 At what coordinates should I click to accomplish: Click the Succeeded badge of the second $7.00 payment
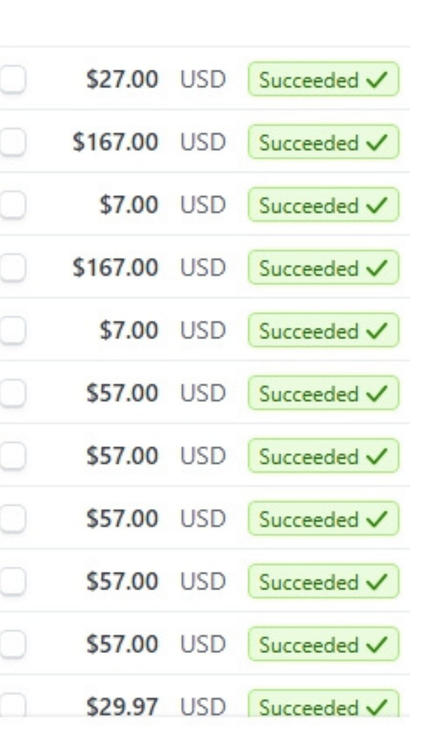[323, 330]
